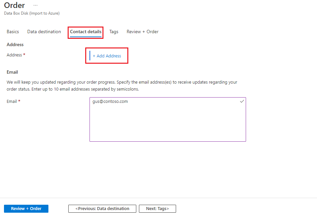Click the + Add Address button

(x=107, y=55)
